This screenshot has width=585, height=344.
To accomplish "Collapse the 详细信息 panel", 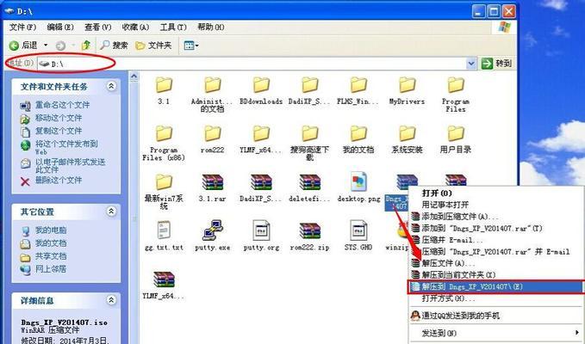I will point(111,299).
